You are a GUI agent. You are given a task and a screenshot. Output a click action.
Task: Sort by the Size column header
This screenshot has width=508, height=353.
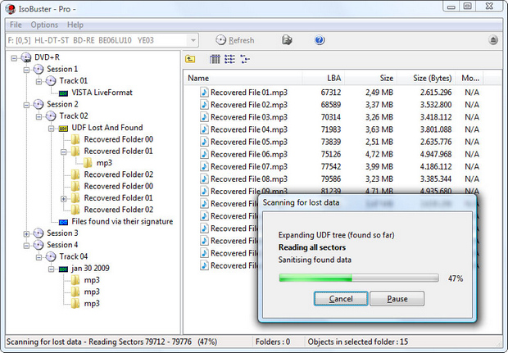point(371,78)
